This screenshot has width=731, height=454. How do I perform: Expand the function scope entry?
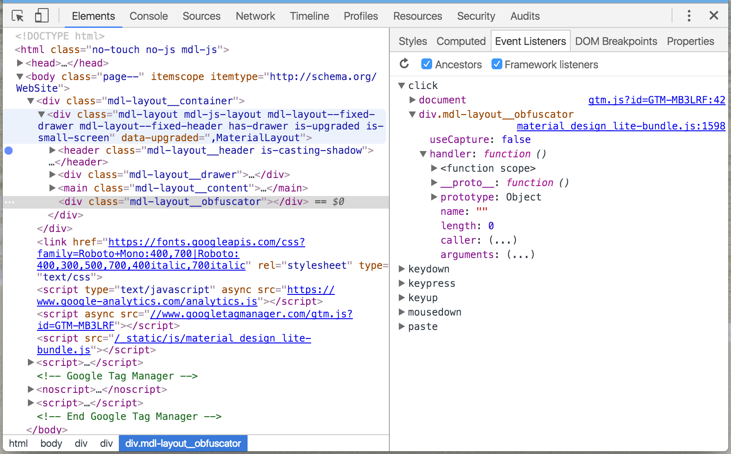point(434,168)
